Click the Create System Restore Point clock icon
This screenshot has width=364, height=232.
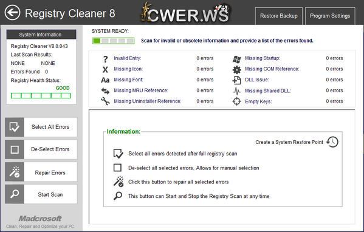(332, 142)
